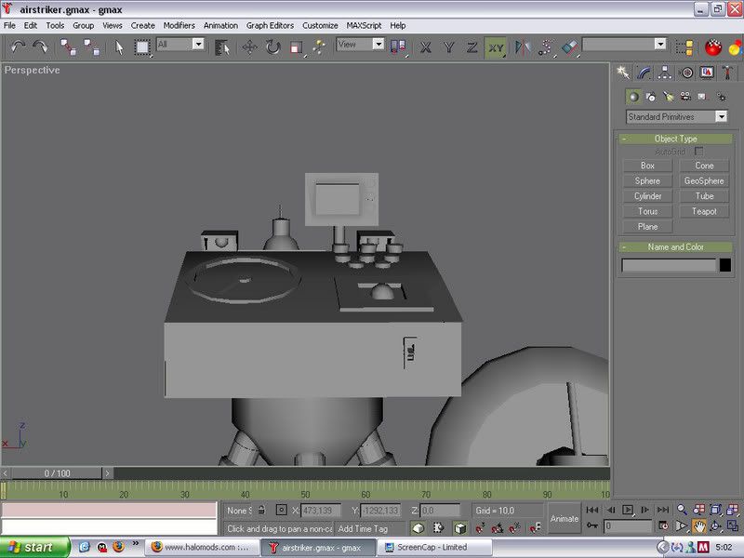Viewport: 744px width, 558px height.
Task: Toggle the 3D Snap magnet button
Action: click(x=480, y=527)
